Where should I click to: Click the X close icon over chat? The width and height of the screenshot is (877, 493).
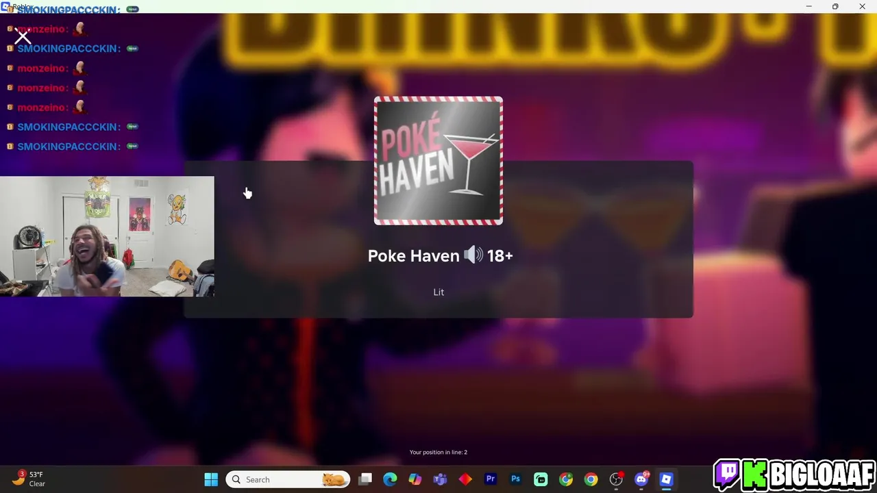(x=23, y=36)
